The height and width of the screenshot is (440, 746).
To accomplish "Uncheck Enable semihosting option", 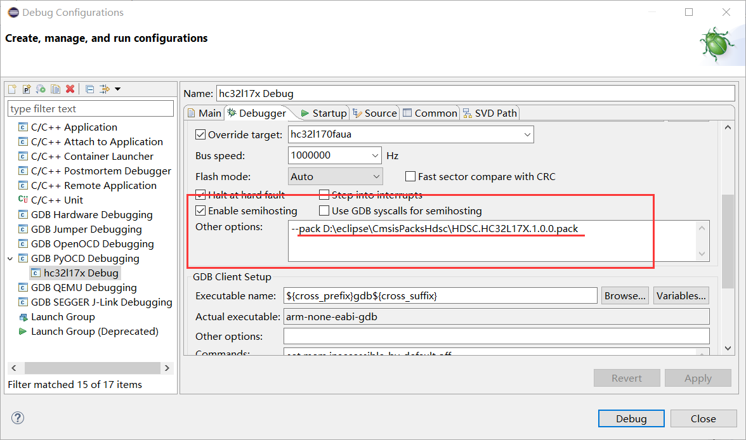I will [200, 210].
